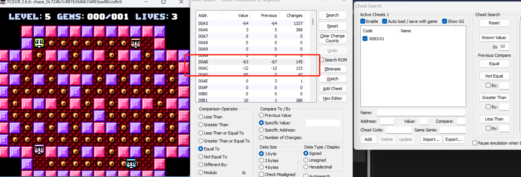521x177 pixels.
Task: Select Previous Value compare option
Action: [261, 115]
